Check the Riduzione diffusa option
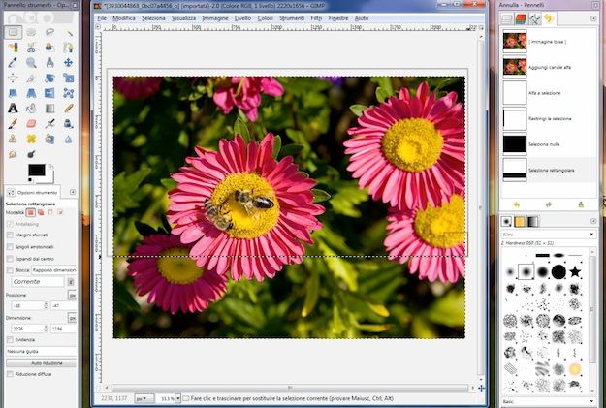The image size is (606, 408). coord(9,372)
